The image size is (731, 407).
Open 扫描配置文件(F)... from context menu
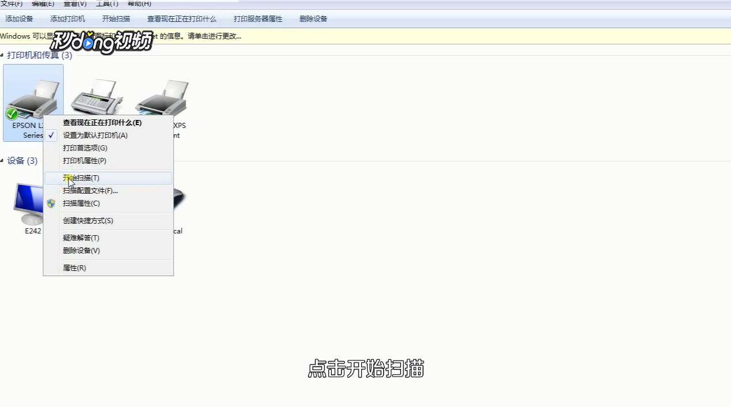[x=108, y=191]
